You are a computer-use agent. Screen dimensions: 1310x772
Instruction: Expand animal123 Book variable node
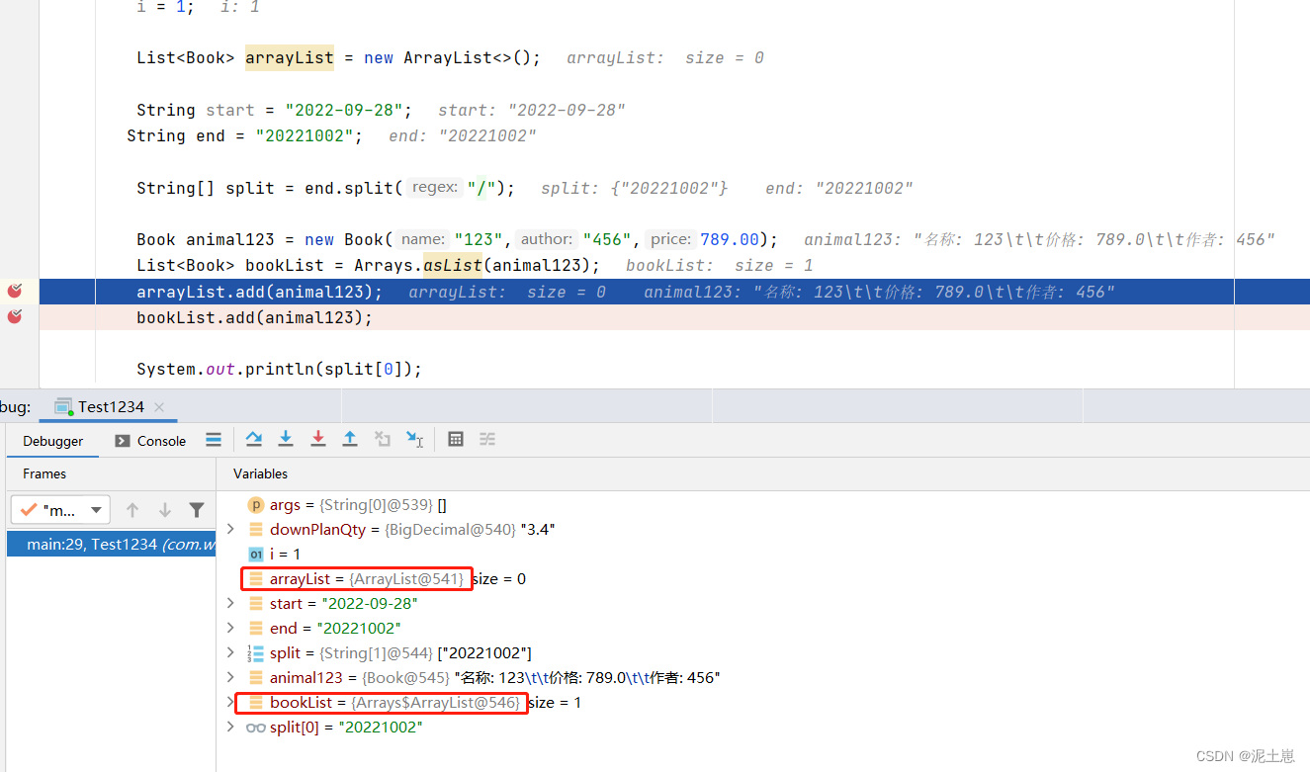pyautogui.click(x=230, y=677)
